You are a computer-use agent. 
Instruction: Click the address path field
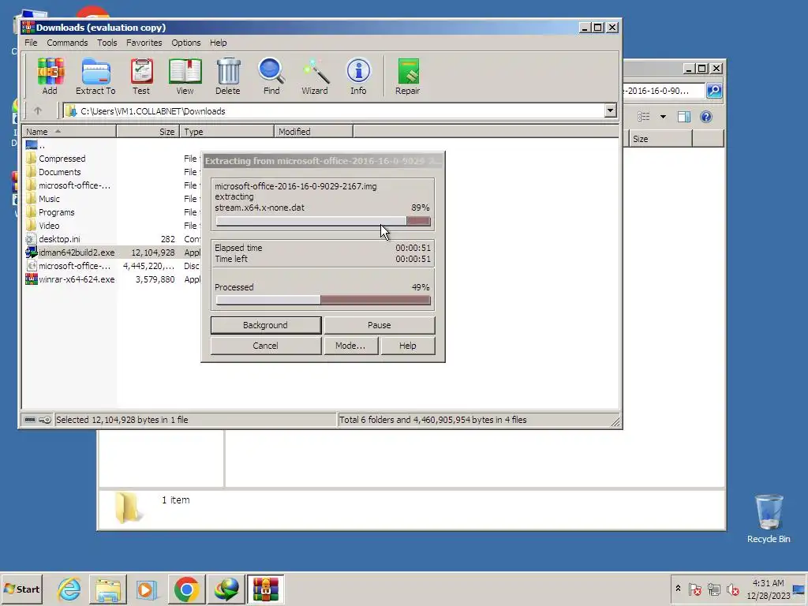(x=334, y=110)
